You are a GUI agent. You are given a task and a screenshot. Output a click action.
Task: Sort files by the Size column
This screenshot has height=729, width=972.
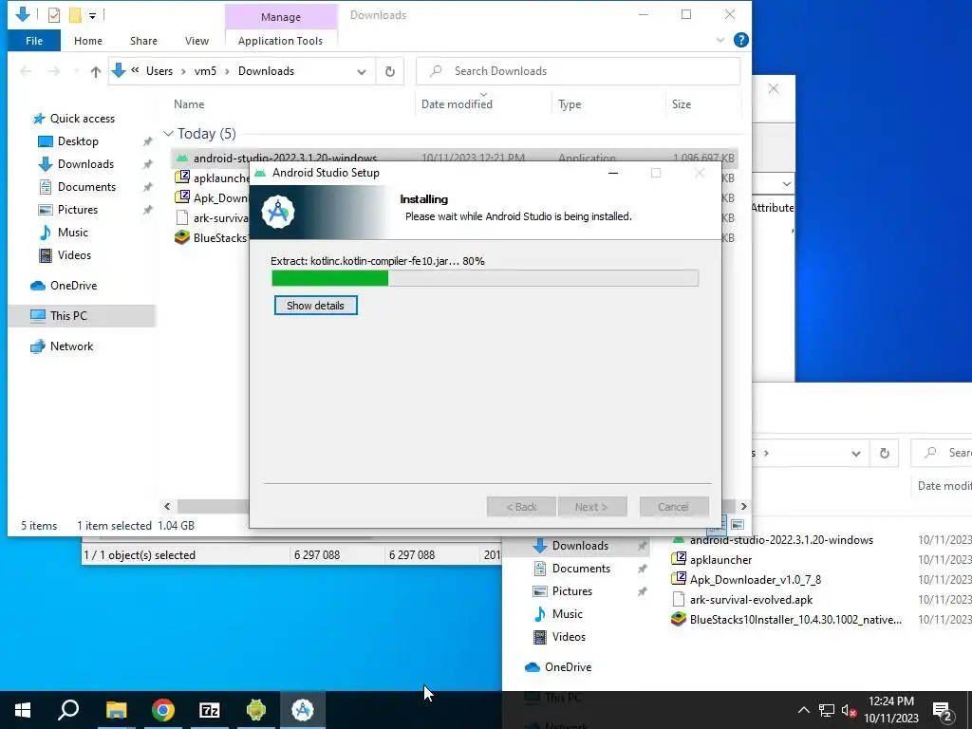[682, 104]
